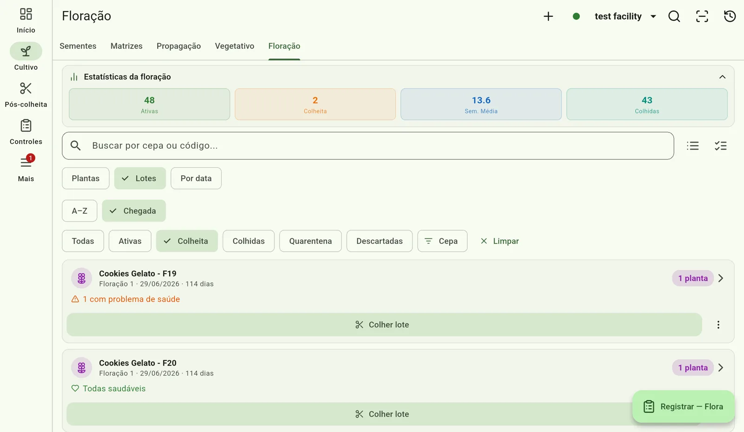This screenshot has width=744, height=432.
Task: Click the flower icon of Cookies Gelato - F19
Action: click(81, 278)
